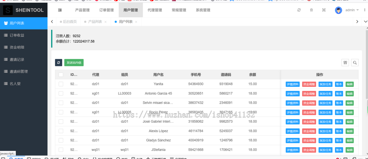Toggle the sidebar collapse icon

(60, 10)
